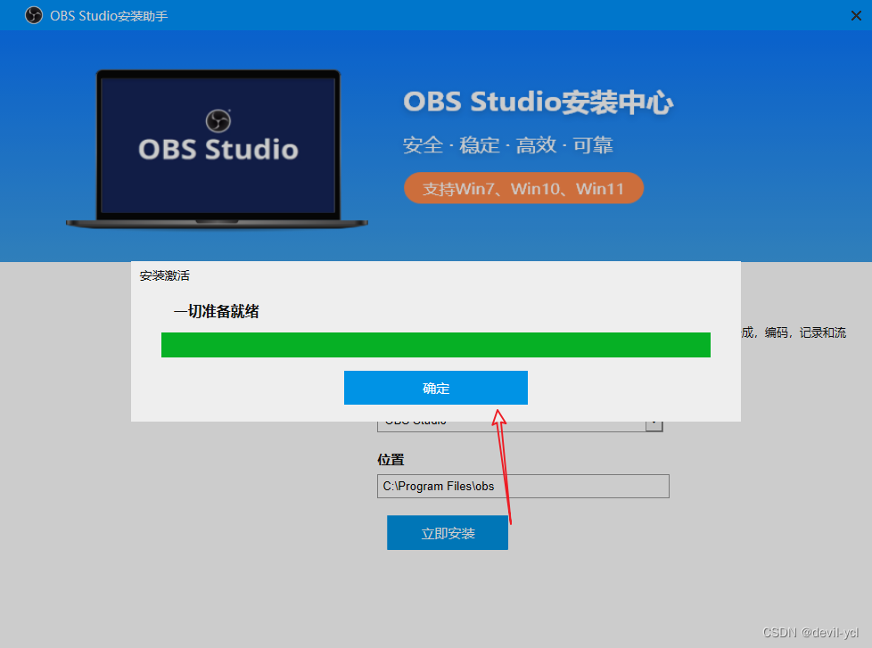This screenshot has width=872, height=648.
Task: Click the OBS logo on laptop screen
Action: pyautogui.click(x=218, y=120)
